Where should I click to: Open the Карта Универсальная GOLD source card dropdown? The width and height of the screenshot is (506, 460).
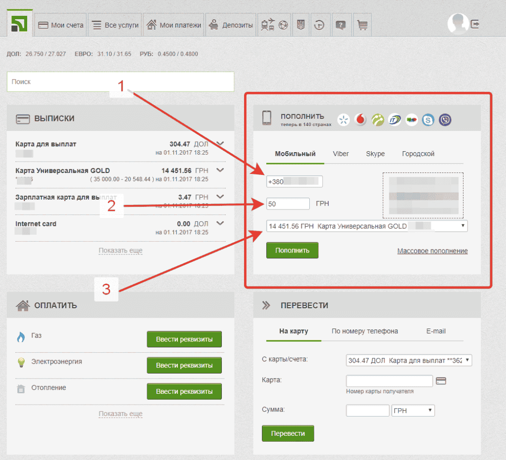[x=367, y=226]
